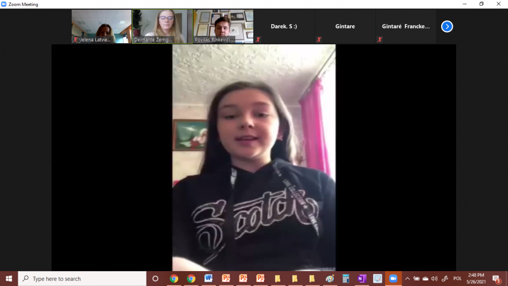Image resolution: width=508 pixels, height=286 pixels.
Task: Open Chrome icon beside Word icon
Action: [x=191, y=279]
